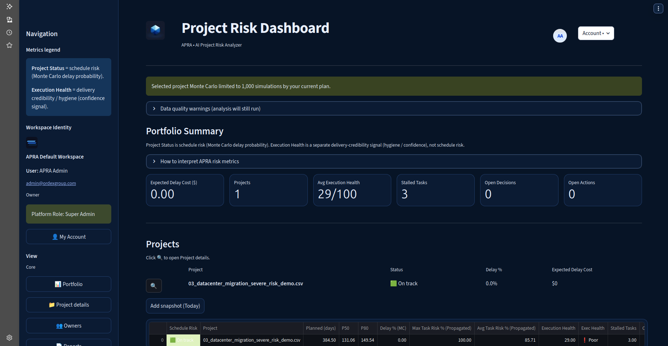The width and height of the screenshot is (668, 346).
Task: Select the green On track table cell
Action: [x=183, y=340]
